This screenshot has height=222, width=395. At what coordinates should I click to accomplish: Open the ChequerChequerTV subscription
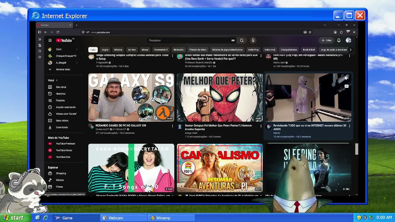click(66, 56)
